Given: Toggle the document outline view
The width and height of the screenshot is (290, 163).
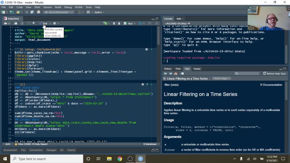Looking at the screenshot, I should click(x=150, y=23).
